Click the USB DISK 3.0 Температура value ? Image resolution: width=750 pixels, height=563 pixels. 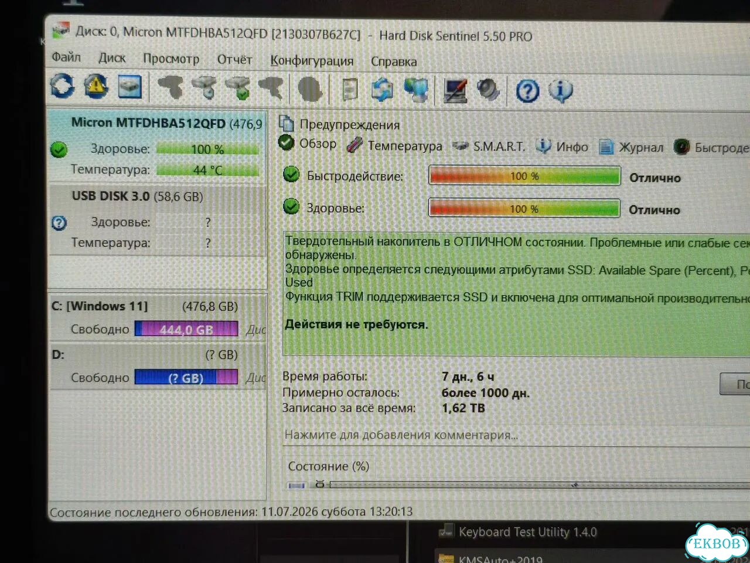click(208, 243)
